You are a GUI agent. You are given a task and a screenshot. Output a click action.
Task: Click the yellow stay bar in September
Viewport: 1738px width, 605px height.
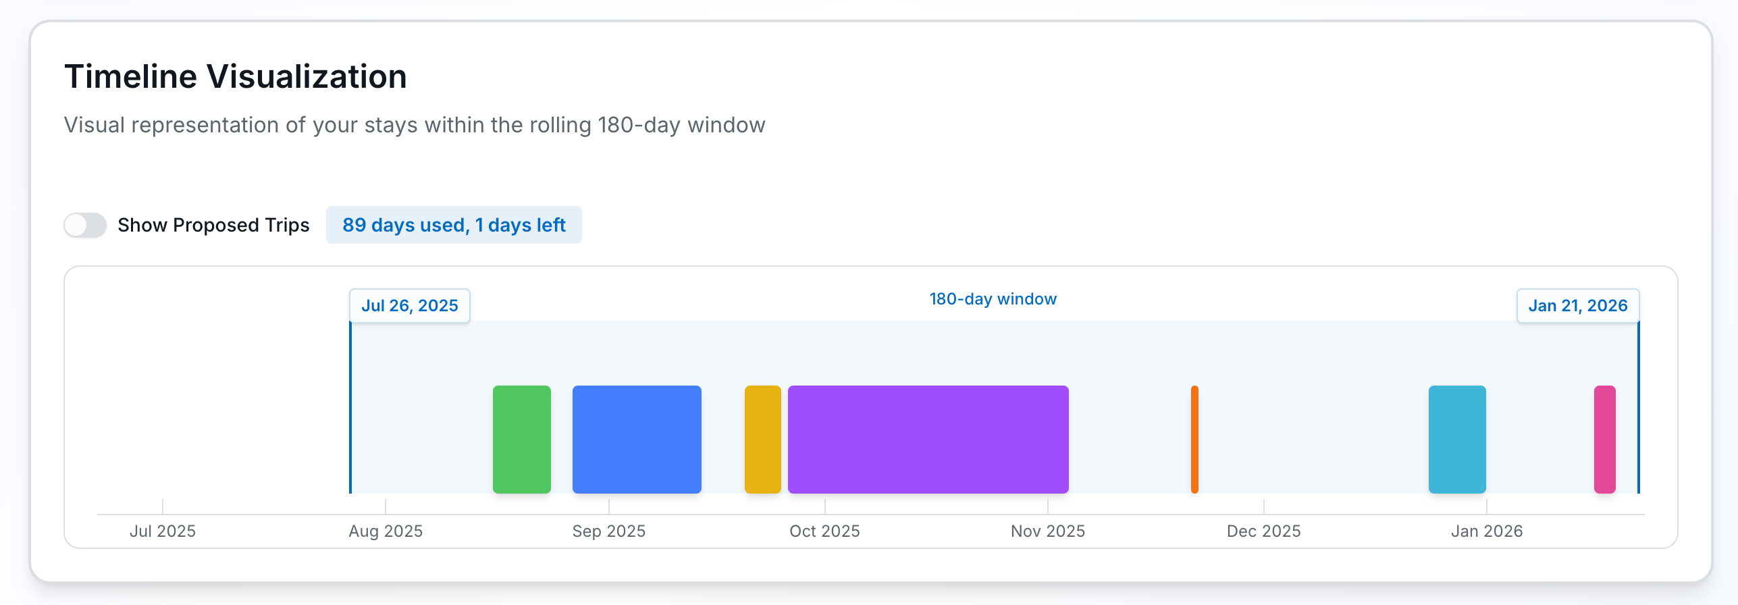tap(762, 439)
